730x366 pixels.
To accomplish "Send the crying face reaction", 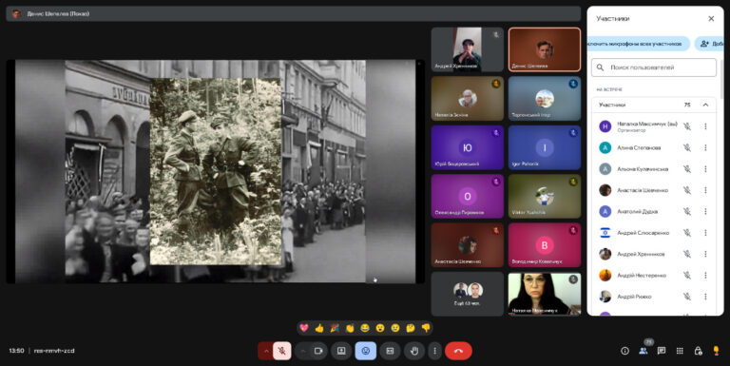I will (x=395, y=328).
